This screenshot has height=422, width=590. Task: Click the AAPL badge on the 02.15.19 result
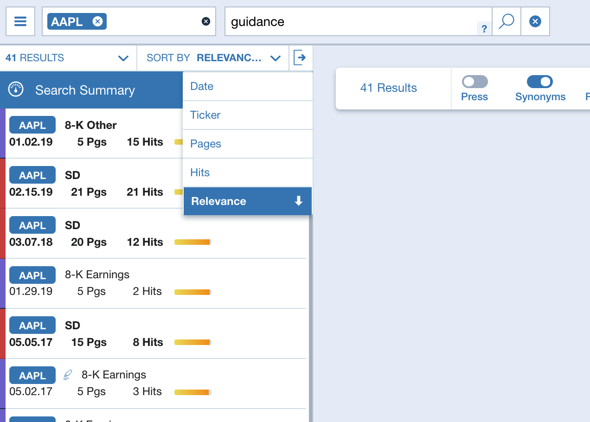(x=32, y=175)
